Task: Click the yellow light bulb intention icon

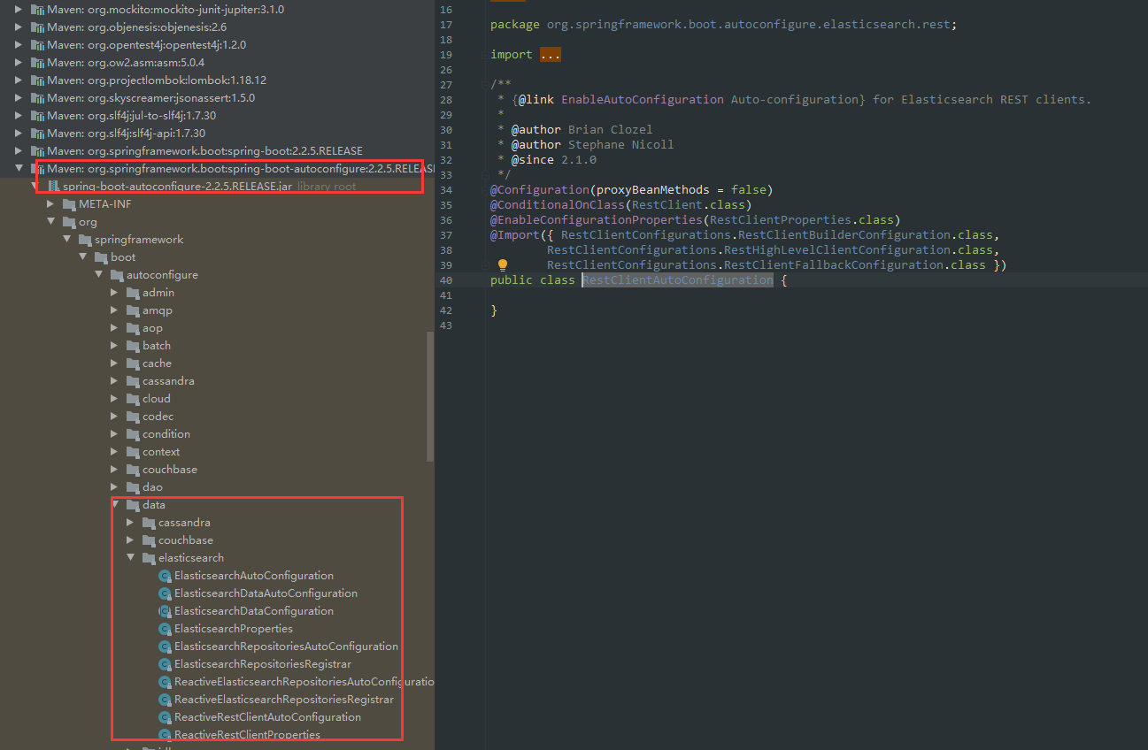Action: (x=503, y=265)
